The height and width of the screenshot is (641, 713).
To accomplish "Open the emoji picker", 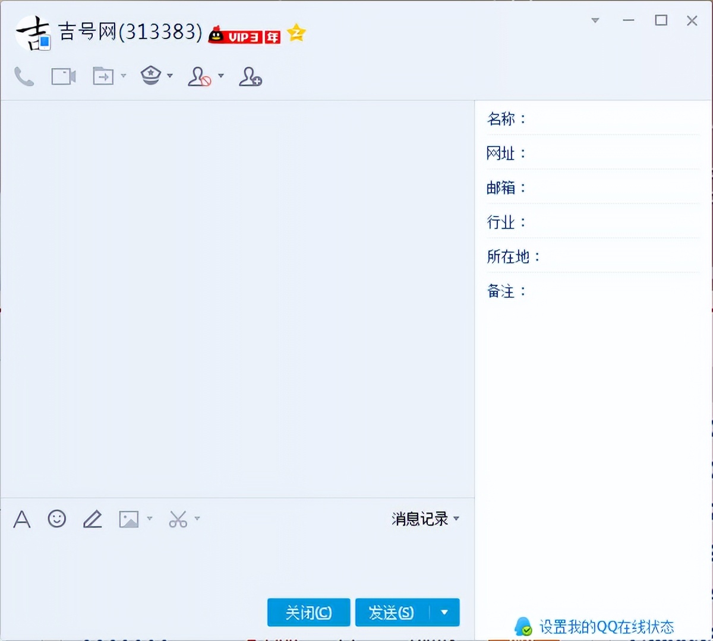I will tap(56, 519).
